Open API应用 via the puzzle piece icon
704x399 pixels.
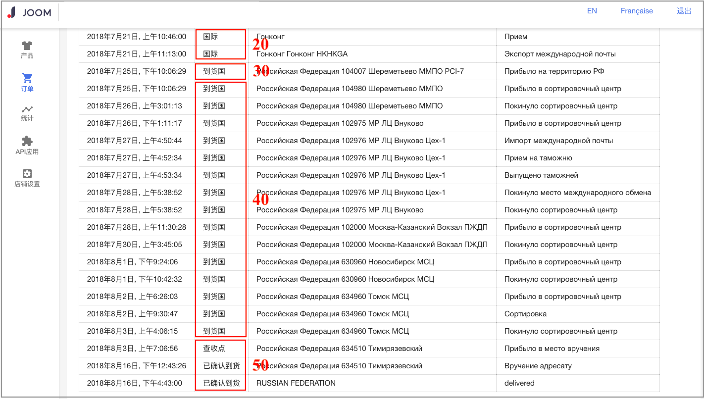[27, 141]
